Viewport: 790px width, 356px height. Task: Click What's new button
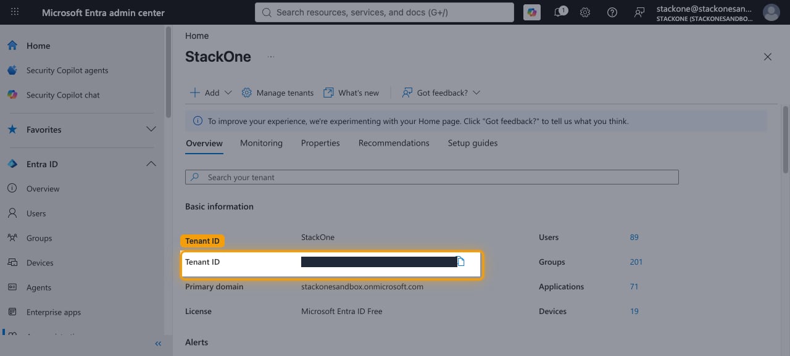351,93
